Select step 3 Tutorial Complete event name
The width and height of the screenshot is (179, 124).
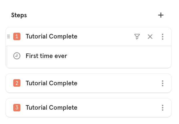[x=52, y=107]
